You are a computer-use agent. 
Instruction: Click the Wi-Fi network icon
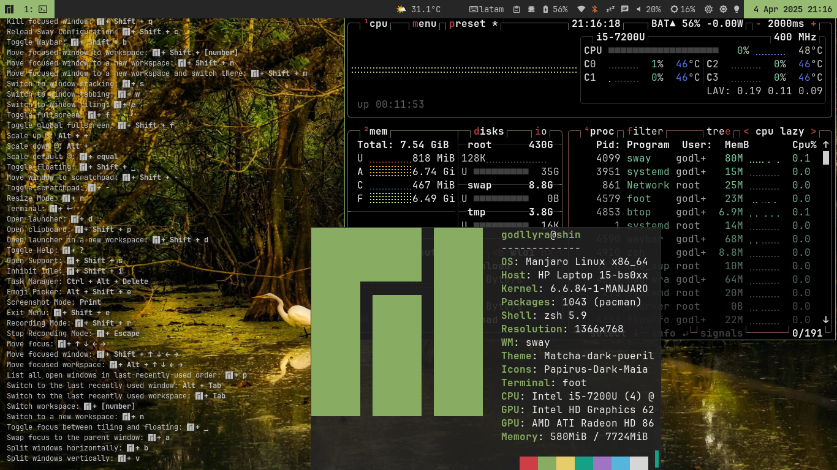point(581,9)
